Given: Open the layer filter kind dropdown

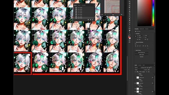Looking at the screenshot, I should [x=137, y=68].
